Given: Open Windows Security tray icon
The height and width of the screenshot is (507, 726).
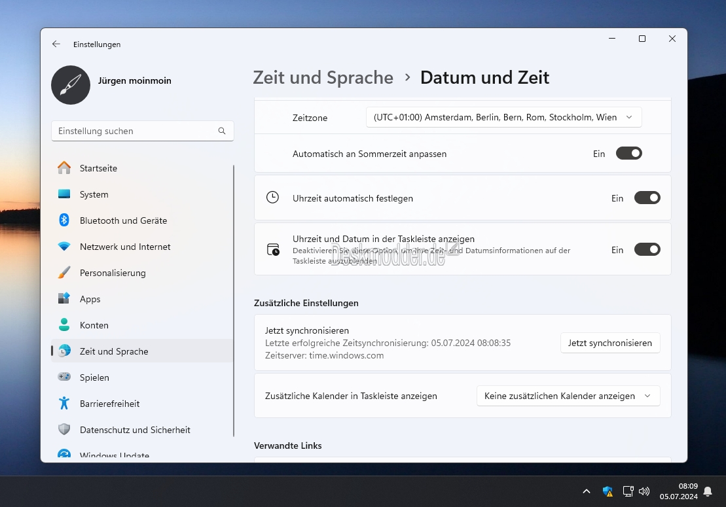Looking at the screenshot, I should [608, 491].
